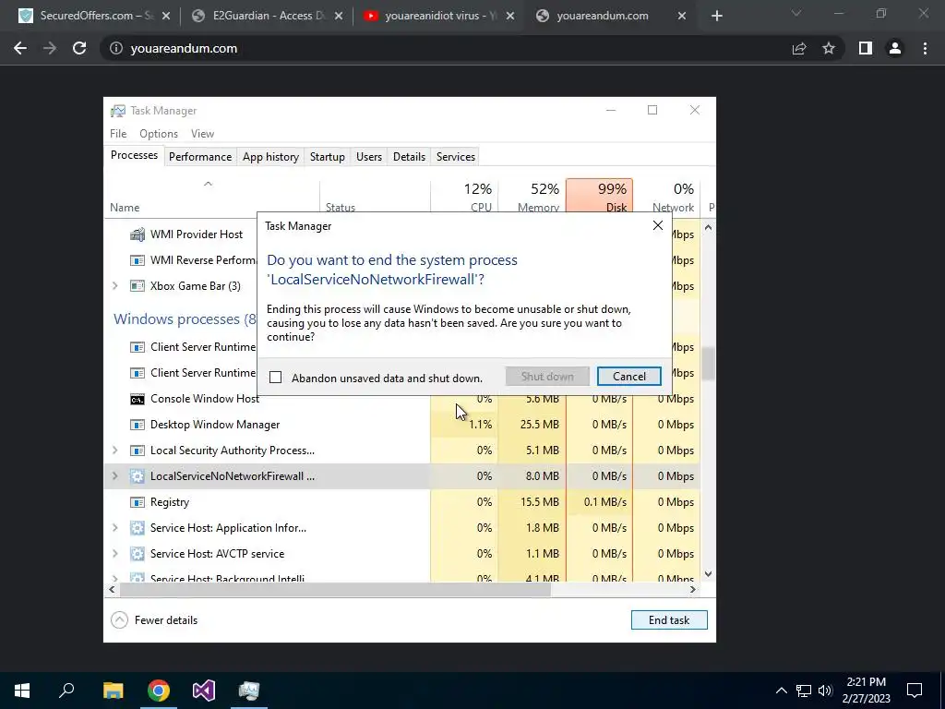Close the youareandum.com browser tab
This screenshot has width=945, height=709.
(x=682, y=17)
